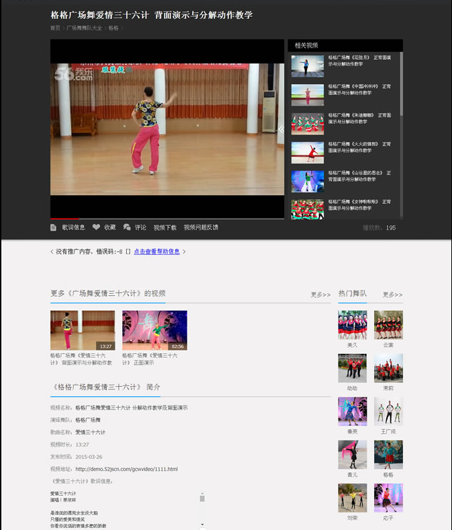The height and width of the screenshot is (530, 452).
Task: Open 格格 breadcrumb link
Action: (x=114, y=28)
